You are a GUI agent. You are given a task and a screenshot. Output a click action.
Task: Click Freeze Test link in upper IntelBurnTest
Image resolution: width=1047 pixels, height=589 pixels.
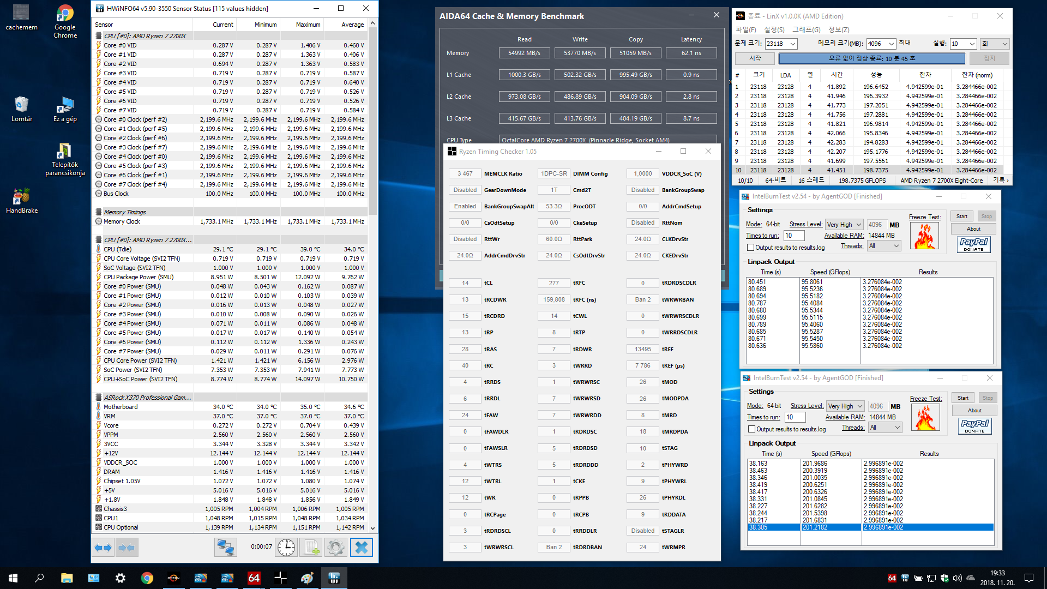click(924, 217)
